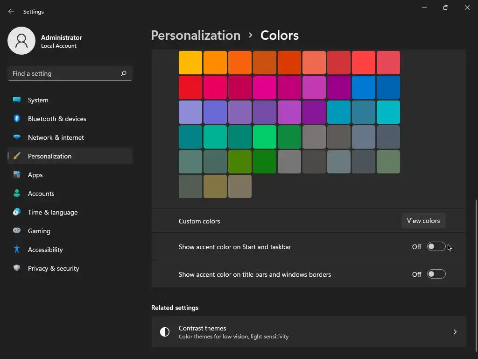The width and height of the screenshot is (478, 359).
Task: Pick the bright yellow accent color swatch
Action: click(190, 63)
